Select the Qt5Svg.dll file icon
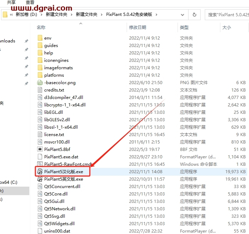Viewport: 249px width, 234px height. tap(40, 216)
